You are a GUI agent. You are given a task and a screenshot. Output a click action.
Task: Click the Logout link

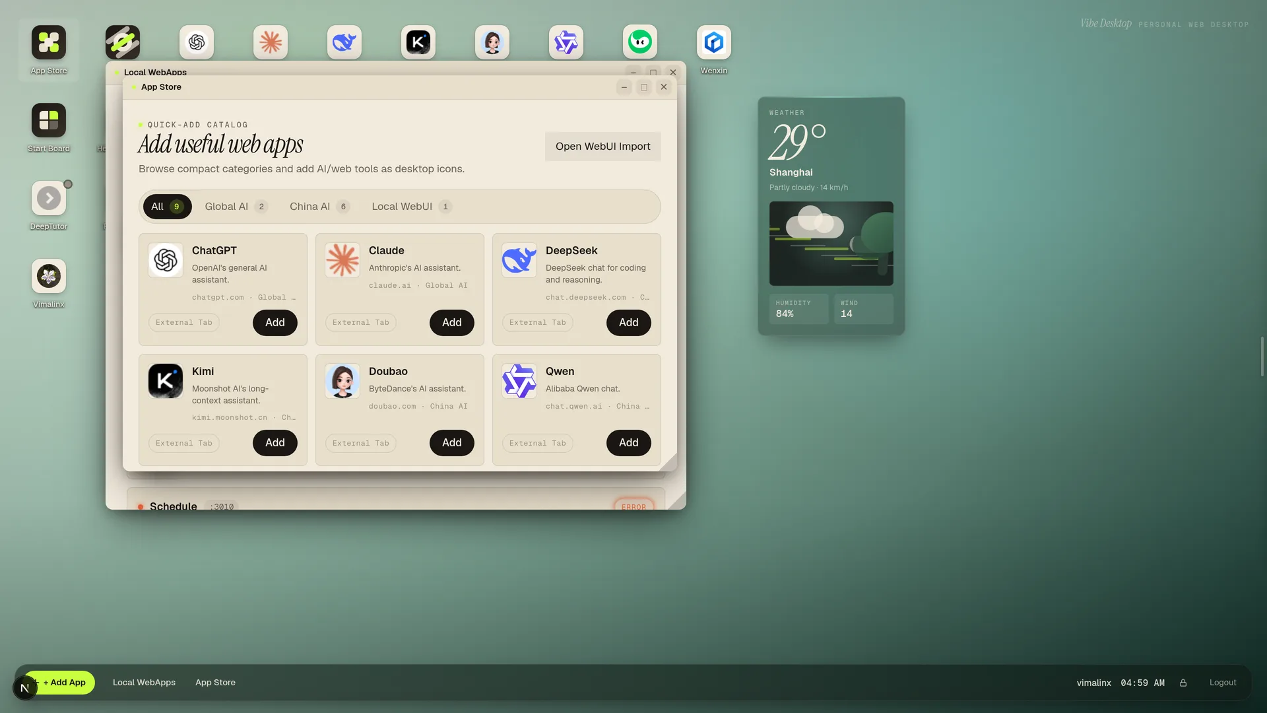tap(1223, 683)
